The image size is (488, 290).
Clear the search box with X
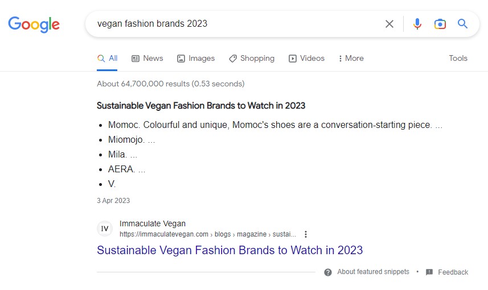(389, 24)
